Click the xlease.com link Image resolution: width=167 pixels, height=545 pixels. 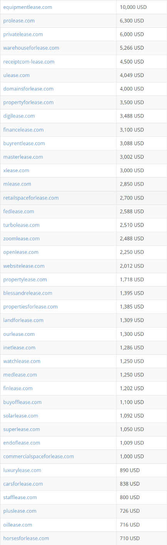[x=16, y=170]
